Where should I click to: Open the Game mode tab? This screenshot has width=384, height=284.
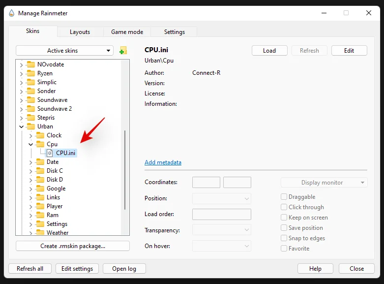pyautogui.click(x=127, y=32)
